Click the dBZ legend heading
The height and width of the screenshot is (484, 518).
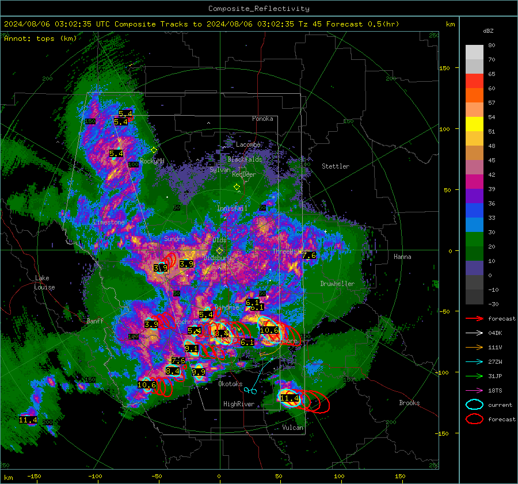[488, 31]
